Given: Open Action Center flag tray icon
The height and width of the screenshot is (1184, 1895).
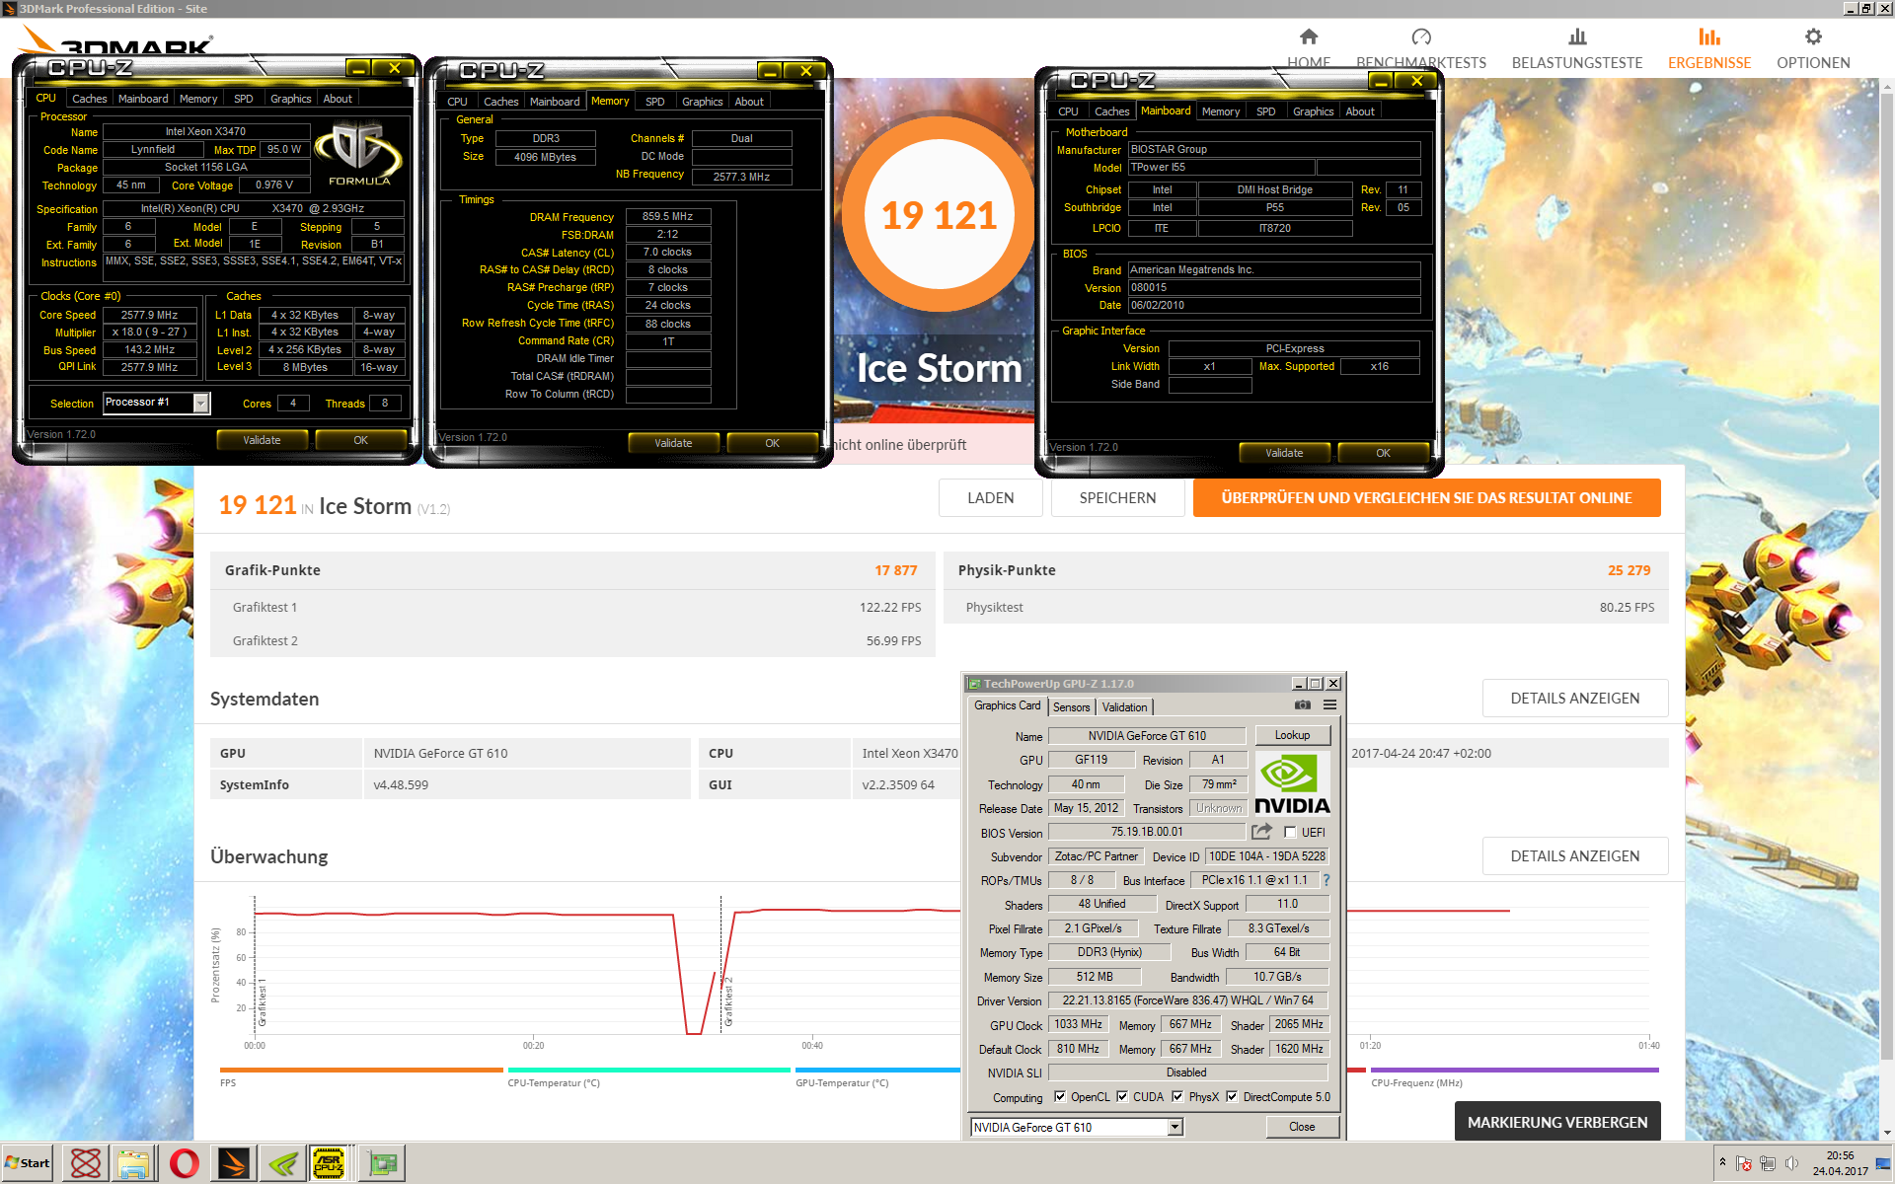Looking at the screenshot, I should 1744,1163.
